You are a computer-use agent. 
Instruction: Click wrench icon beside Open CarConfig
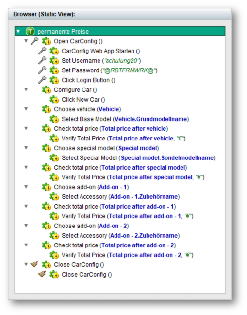(34, 41)
